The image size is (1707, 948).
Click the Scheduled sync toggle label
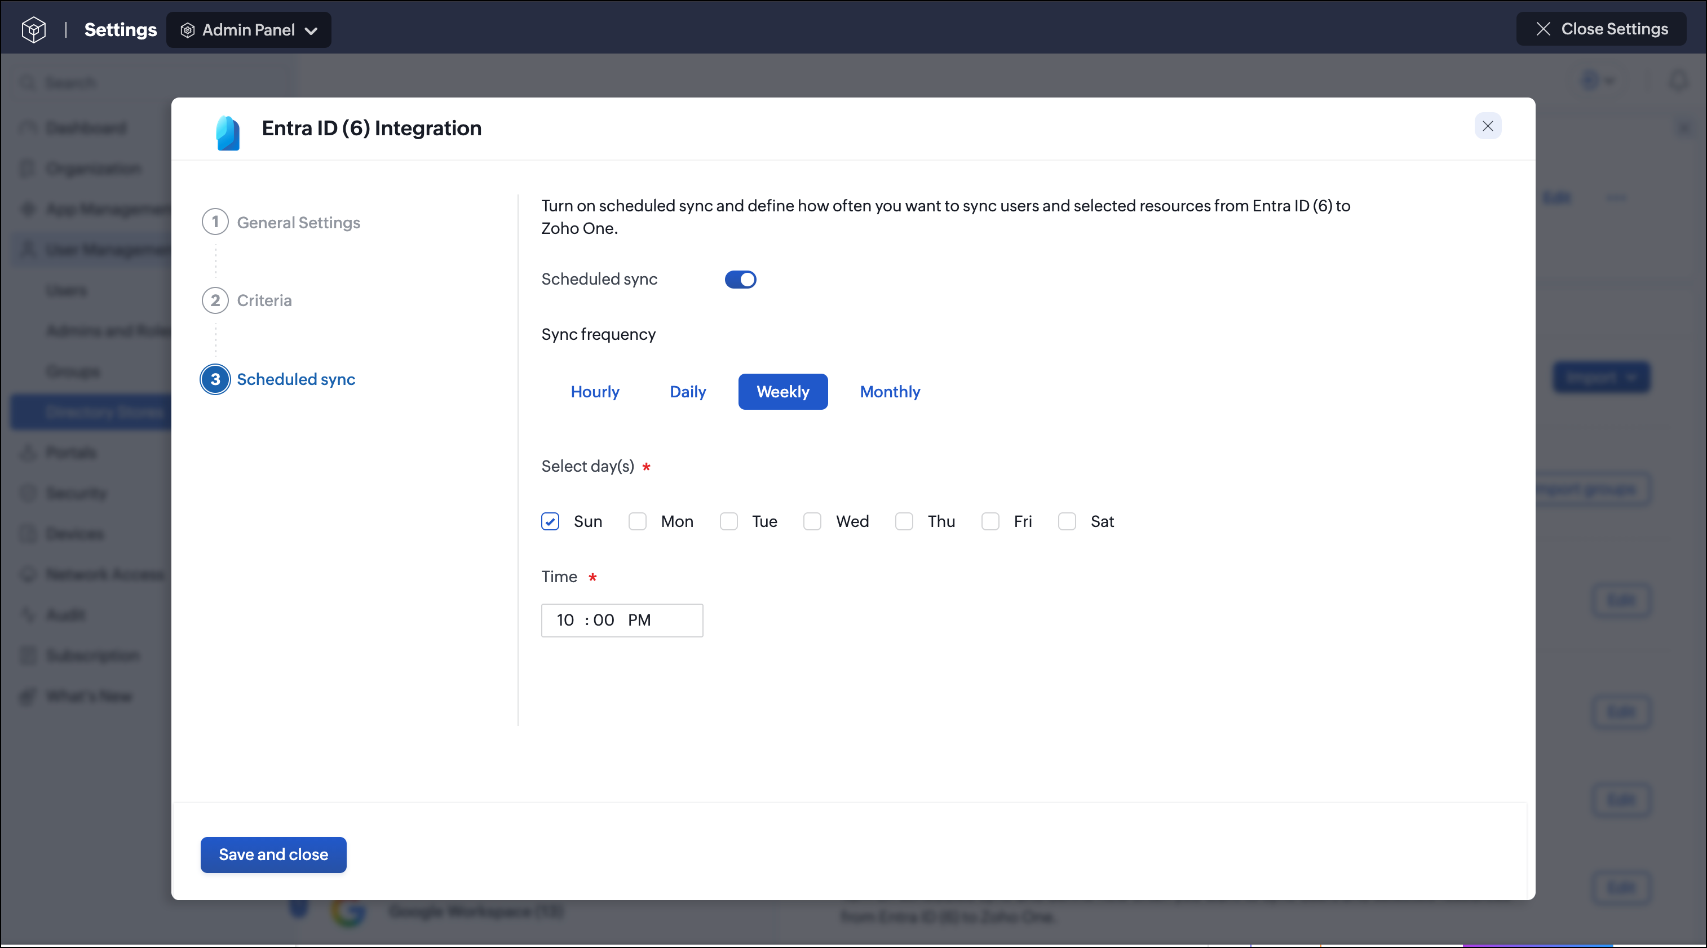click(599, 280)
